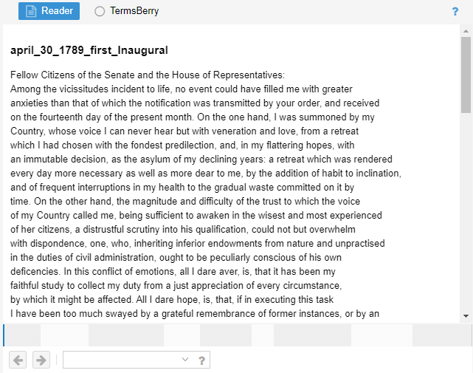
Task: Click the lower empty track of the scrollbar
Action: click(465, 222)
